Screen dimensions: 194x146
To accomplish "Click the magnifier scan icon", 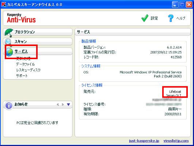I will click(8, 42).
